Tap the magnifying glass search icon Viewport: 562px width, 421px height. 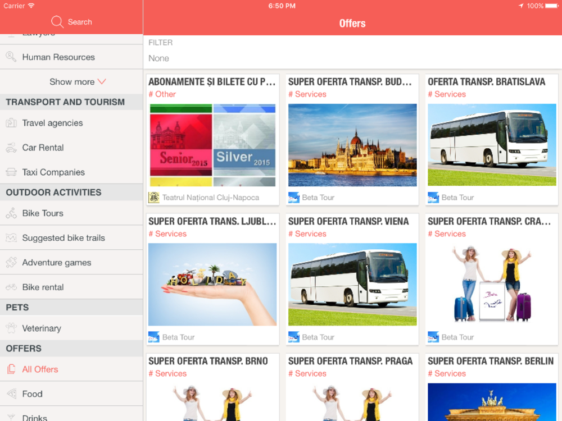(x=57, y=22)
